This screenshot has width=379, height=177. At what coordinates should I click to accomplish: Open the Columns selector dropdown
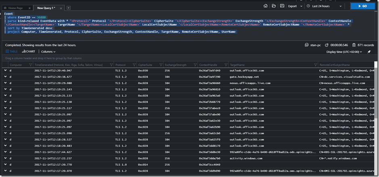click(x=48, y=51)
